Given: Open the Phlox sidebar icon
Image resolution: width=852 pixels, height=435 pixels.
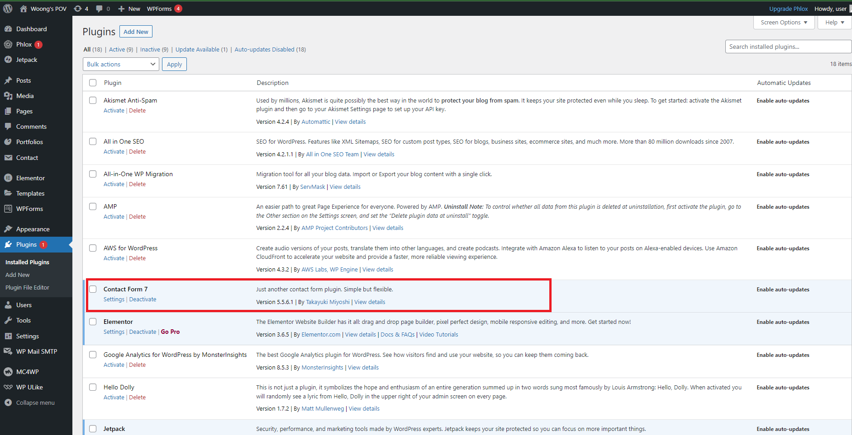Looking at the screenshot, I should [x=8, y=44].
